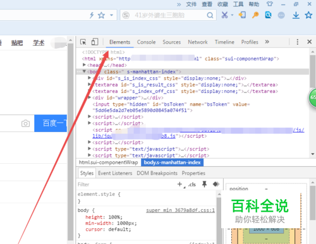
Task: Switch to the Console tab
Action: tap(146, 42)
